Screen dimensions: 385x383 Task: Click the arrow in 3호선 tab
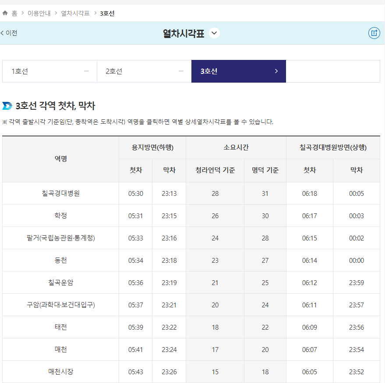tap(276, 71)
